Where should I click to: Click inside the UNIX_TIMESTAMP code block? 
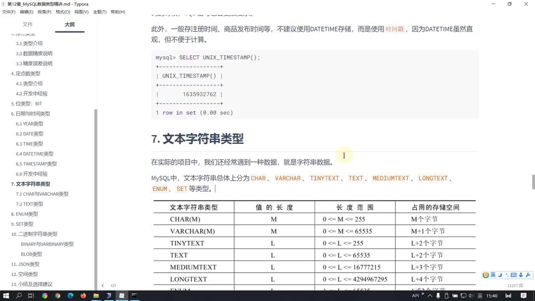click(315, 85)
